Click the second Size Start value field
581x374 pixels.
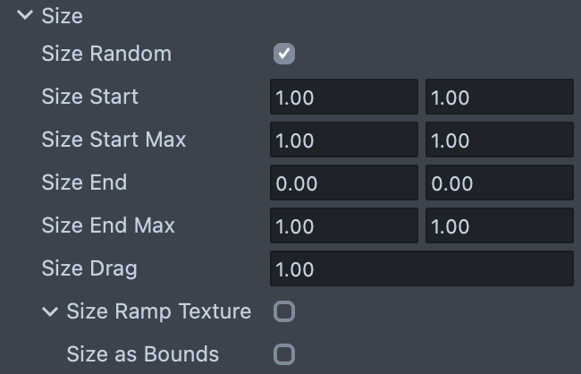pos(499,97)
